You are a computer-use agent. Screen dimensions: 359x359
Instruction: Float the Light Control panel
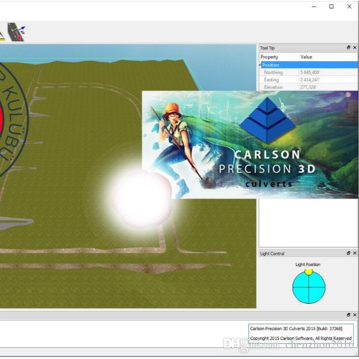click(348, 253)
